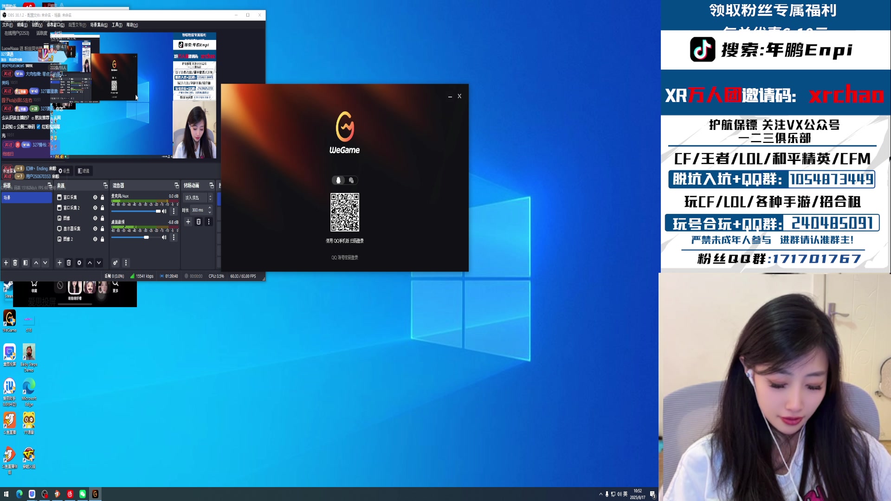
Task: Switch to WeChat login icon in WeGame
Action: pos(351,180)
